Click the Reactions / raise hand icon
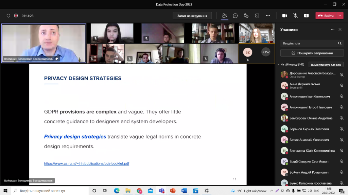348x195 pixels. click(x=246, y=16)
